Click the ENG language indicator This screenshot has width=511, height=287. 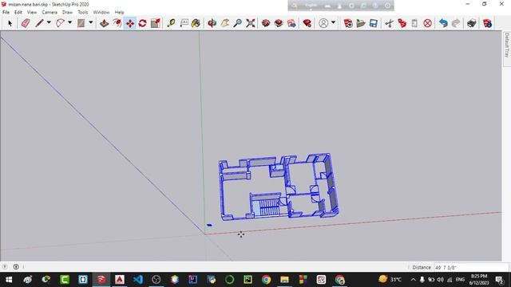460,280
